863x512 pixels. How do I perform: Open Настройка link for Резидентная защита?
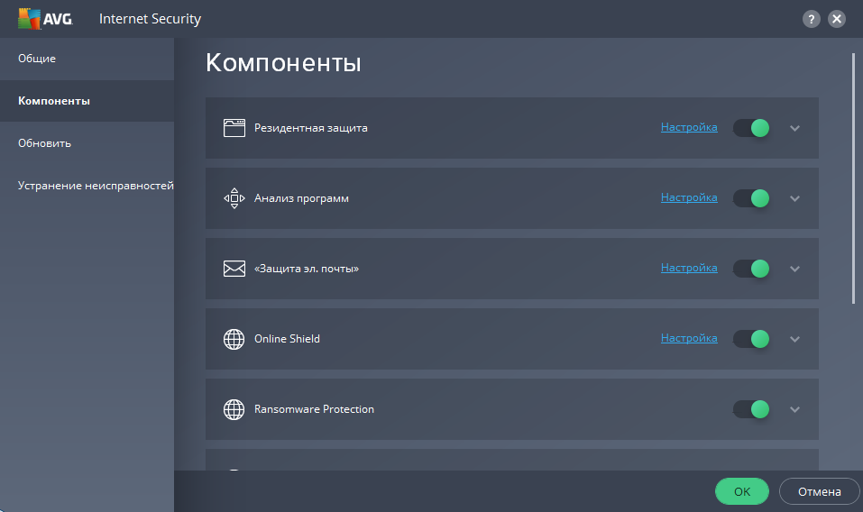click(689, 127)
